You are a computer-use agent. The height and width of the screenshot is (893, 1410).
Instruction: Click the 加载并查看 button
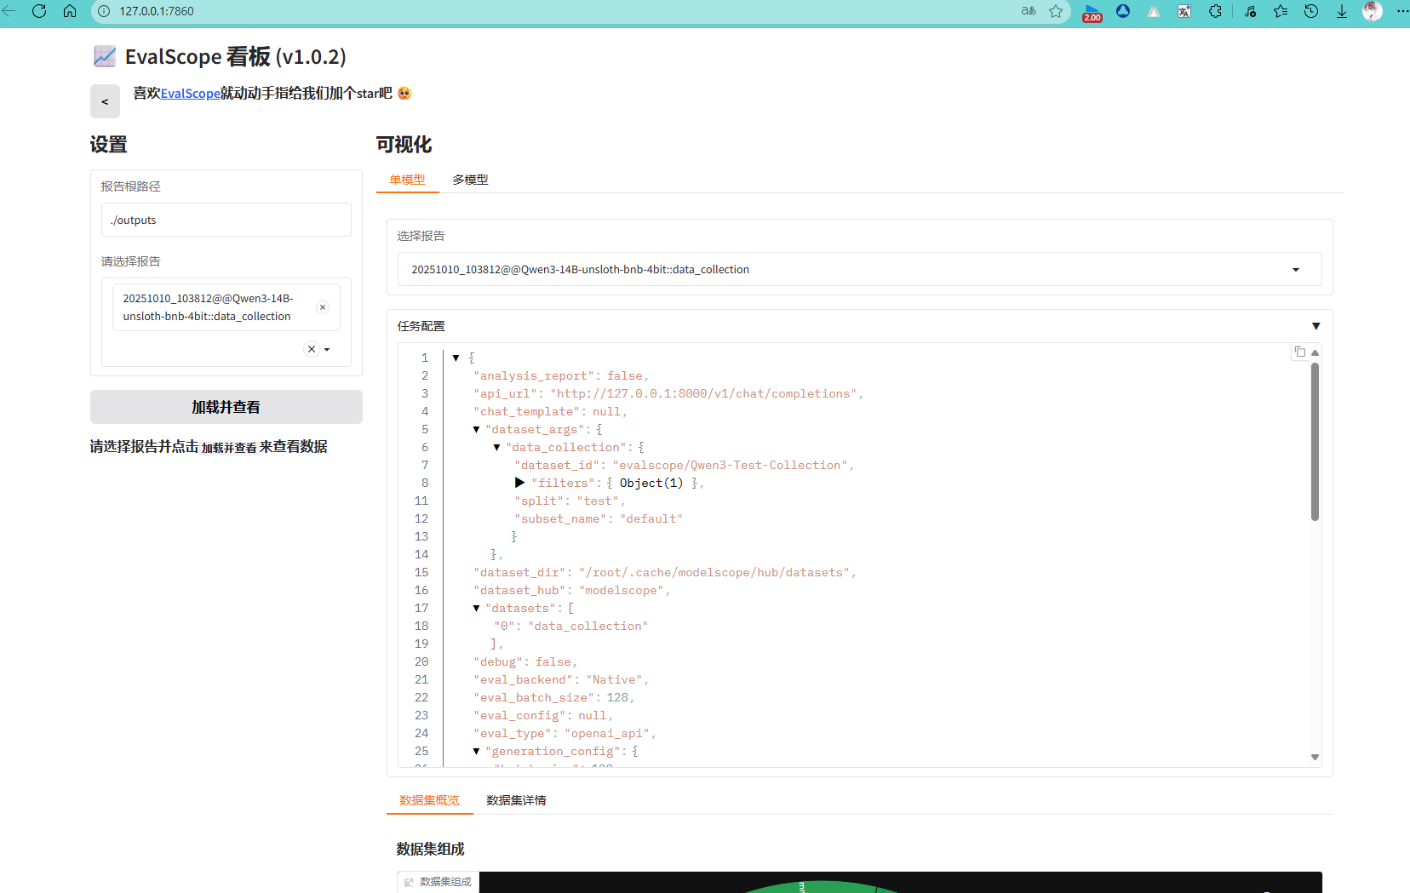226,407
